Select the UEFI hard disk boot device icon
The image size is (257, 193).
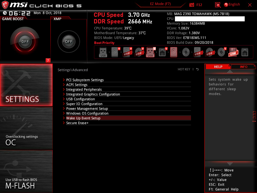coord(115,52)
